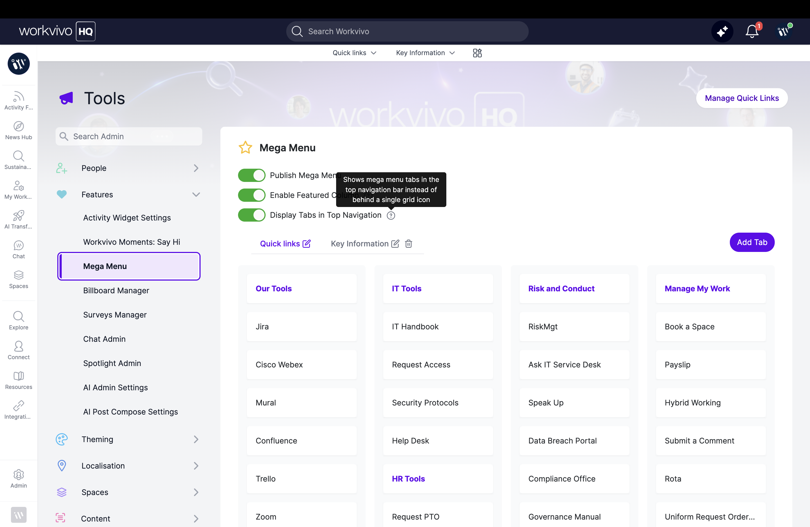810x527 pixels.
Task: Delete the Key Information tab
Action: (x=408, y=244)
